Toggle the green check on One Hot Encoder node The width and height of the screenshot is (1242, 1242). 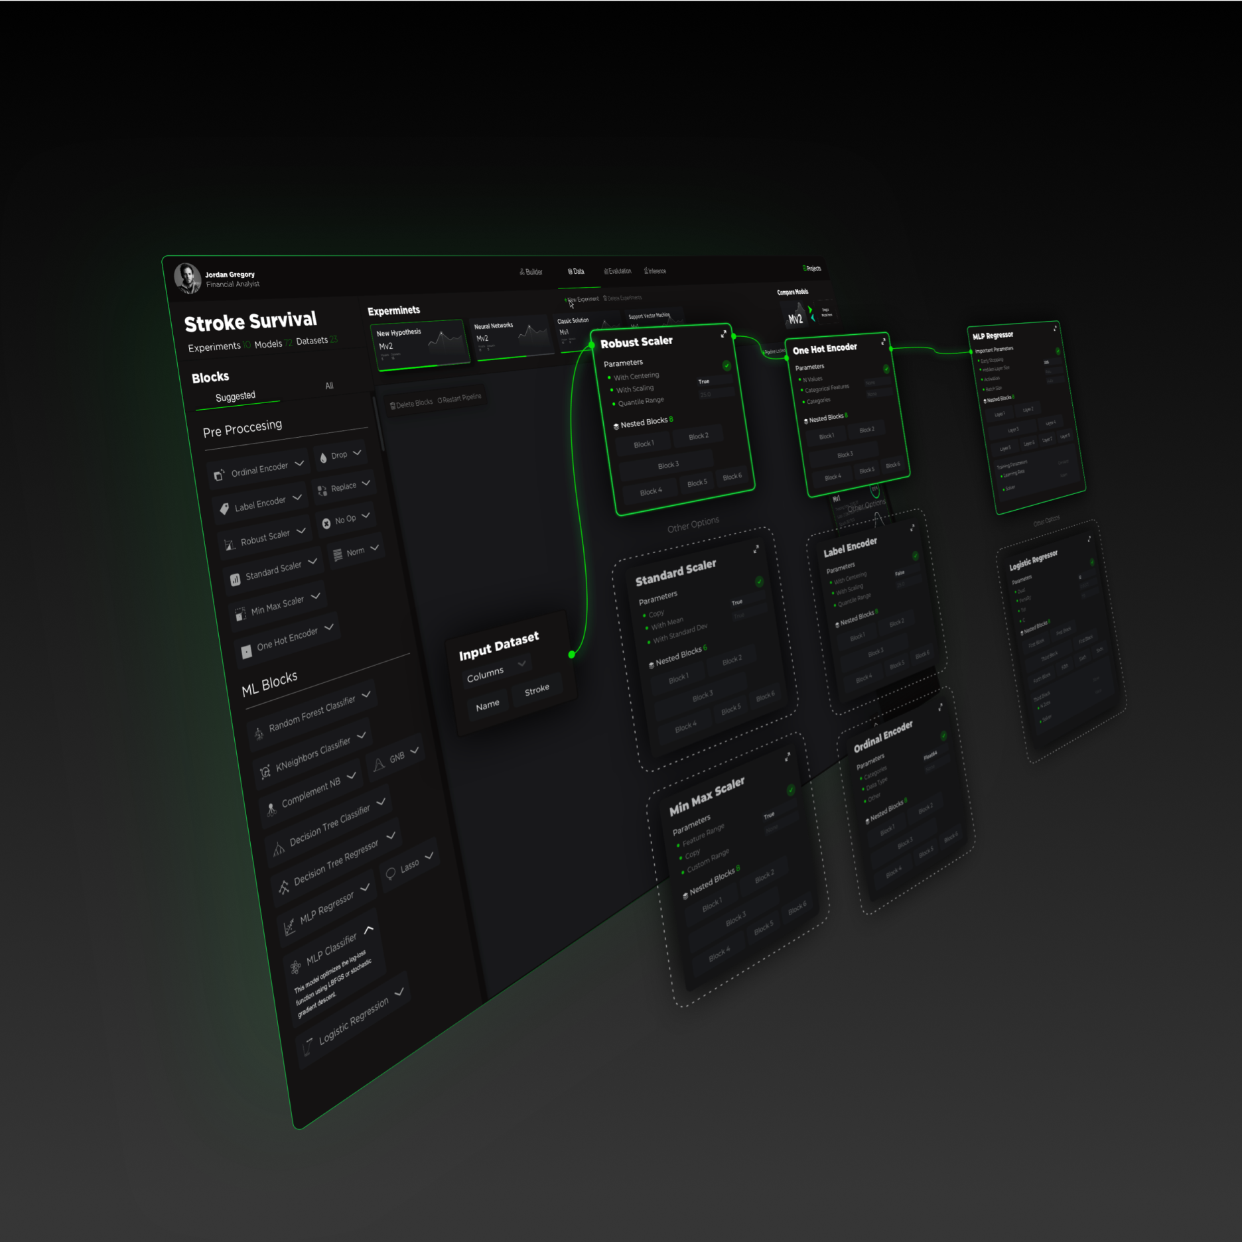[x=886, y=369]
